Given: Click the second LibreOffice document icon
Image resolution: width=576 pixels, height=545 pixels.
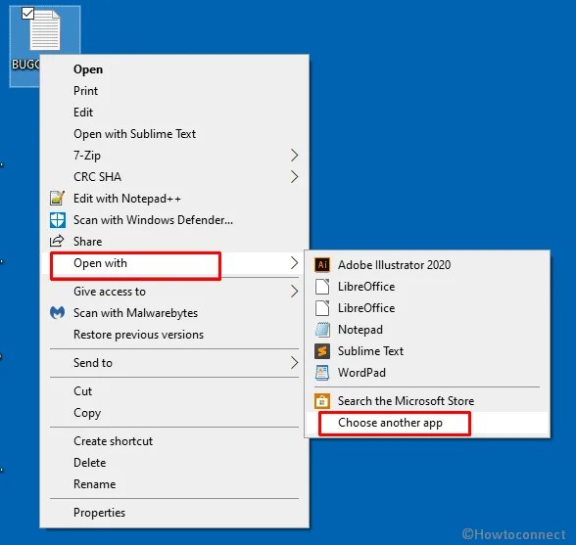Looking at the screenshot, I should (x=322, y=308).
